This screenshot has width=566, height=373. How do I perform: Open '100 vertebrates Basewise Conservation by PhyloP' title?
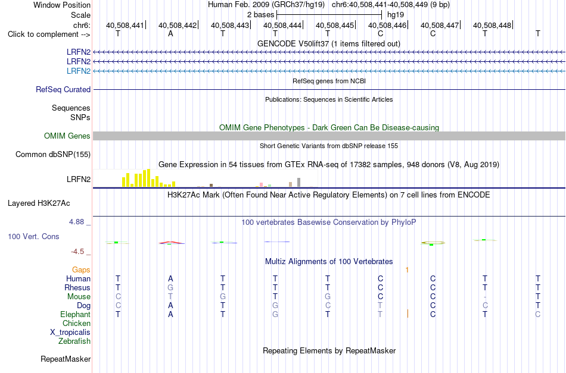pos(329,222)
